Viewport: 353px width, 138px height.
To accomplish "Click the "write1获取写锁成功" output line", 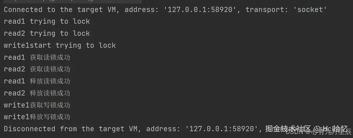I will pyautogui.click(x=37, y=105).
